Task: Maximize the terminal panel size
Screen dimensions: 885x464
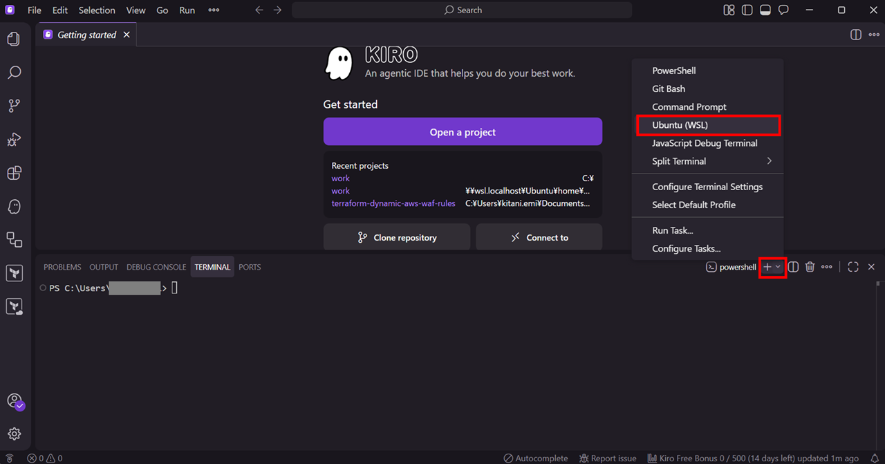Action: click(x=853, y=267)
